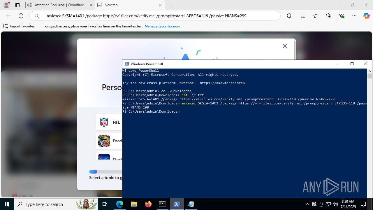Close the personalization dialog
This screenshot has width=373, height=210.
[285, 46]
